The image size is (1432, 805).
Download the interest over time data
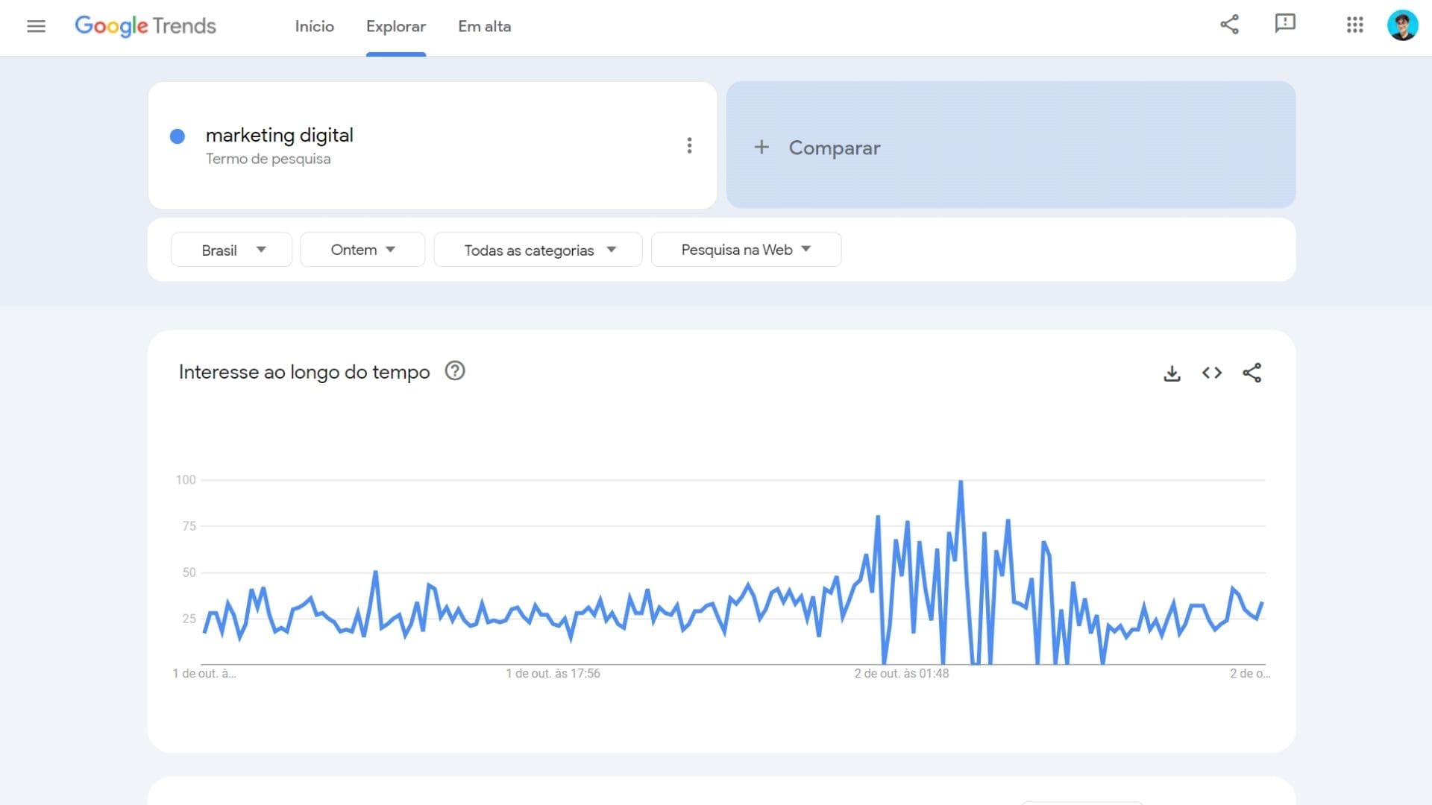click(1172, 373)
